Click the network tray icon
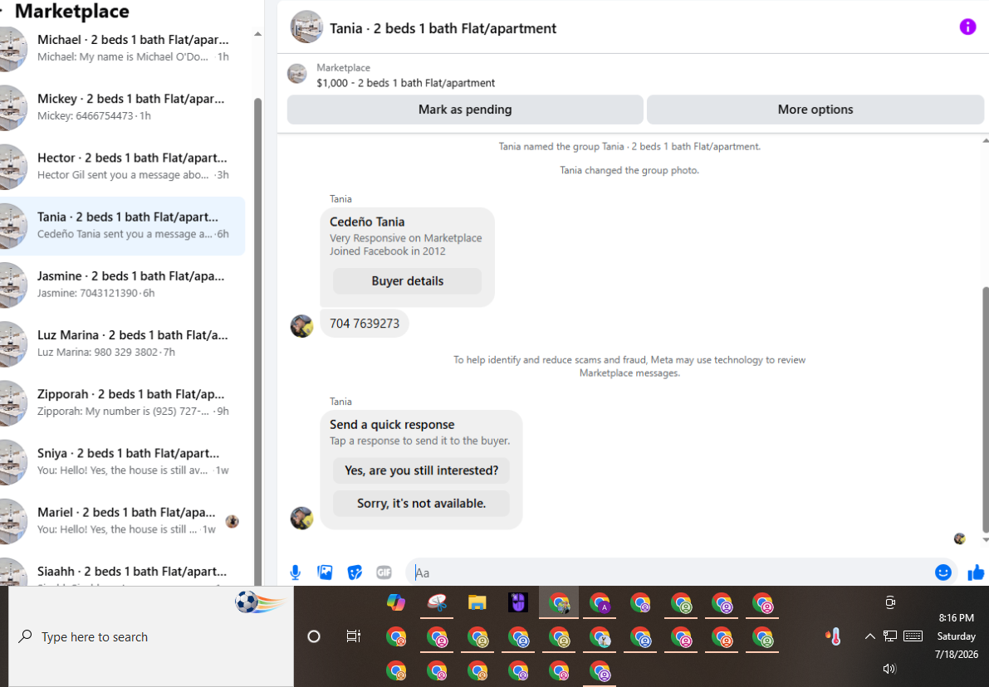This screenshot has width=989, height=687. (890, 636)
